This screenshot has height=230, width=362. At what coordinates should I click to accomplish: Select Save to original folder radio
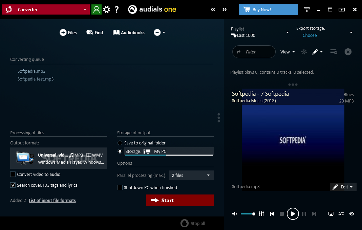[x=120, y=143]
